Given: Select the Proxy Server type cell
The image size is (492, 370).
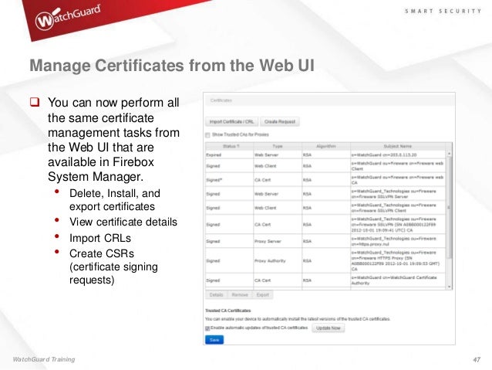Looking at the screenshot, I should pyautogui.click(x=278, y=241).
